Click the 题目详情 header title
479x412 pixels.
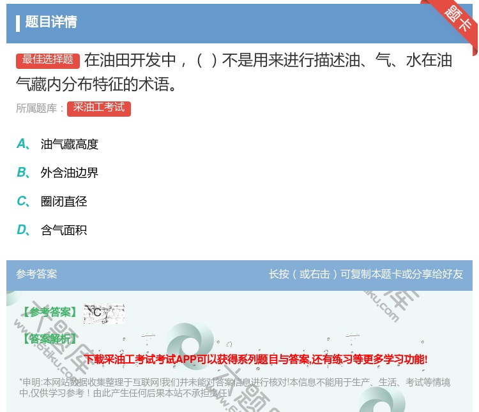click(51, 22)
